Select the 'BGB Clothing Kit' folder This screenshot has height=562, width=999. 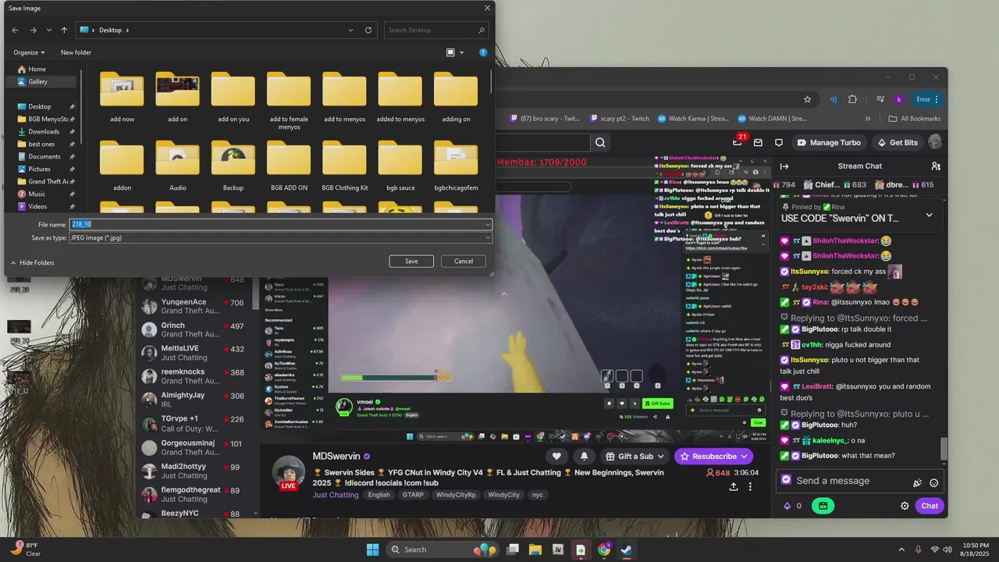[344, 165]
